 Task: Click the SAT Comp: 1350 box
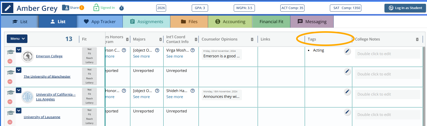pyautogui.click(x=345, y=8)
